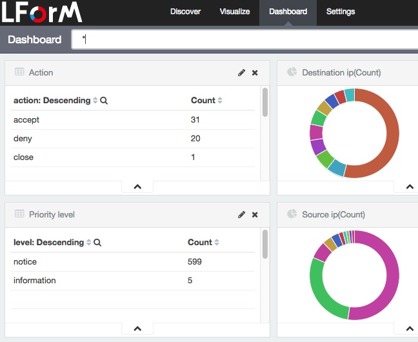Screen dimensions: 418x342
Task: Click the 'deny' row value
Action: point(23,139)
